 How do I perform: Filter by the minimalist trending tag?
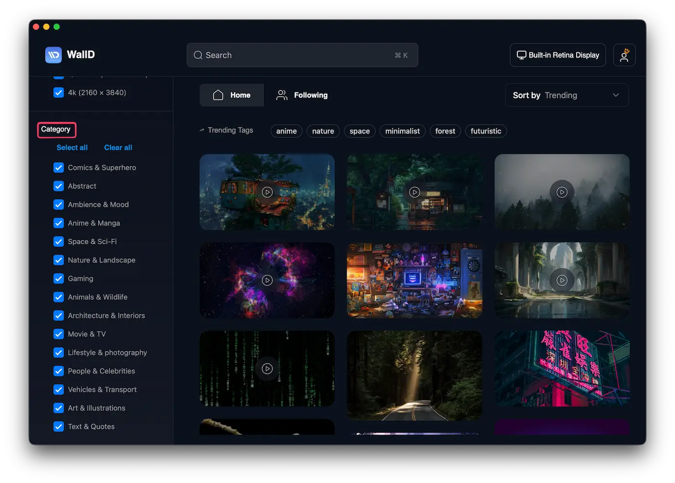(402, 131)
